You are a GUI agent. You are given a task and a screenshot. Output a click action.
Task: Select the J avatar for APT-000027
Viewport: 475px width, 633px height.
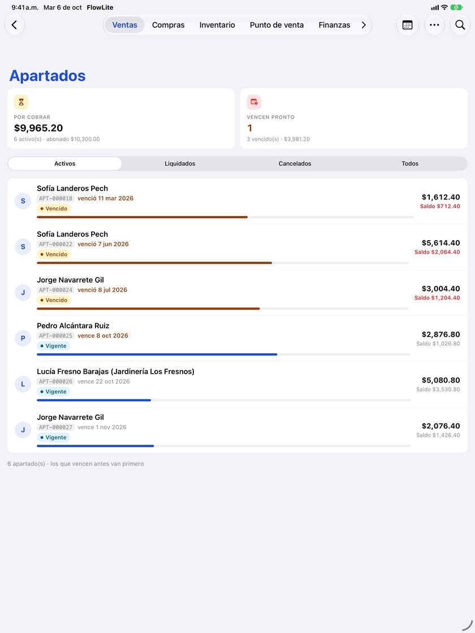[23, 430]
